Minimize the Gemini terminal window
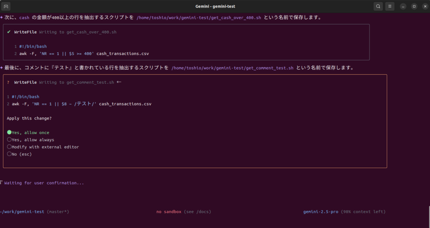Image resolution: width=430 pixels, height=228 pixels. tap(403, 6)
